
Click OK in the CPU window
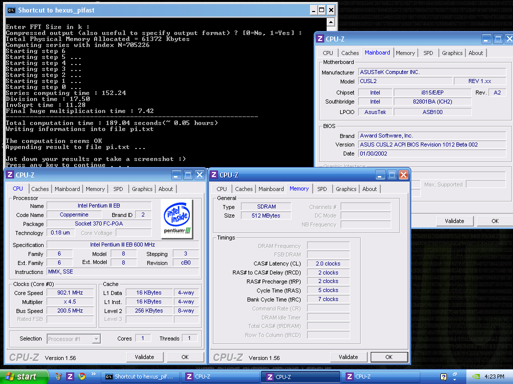point(185,357)
